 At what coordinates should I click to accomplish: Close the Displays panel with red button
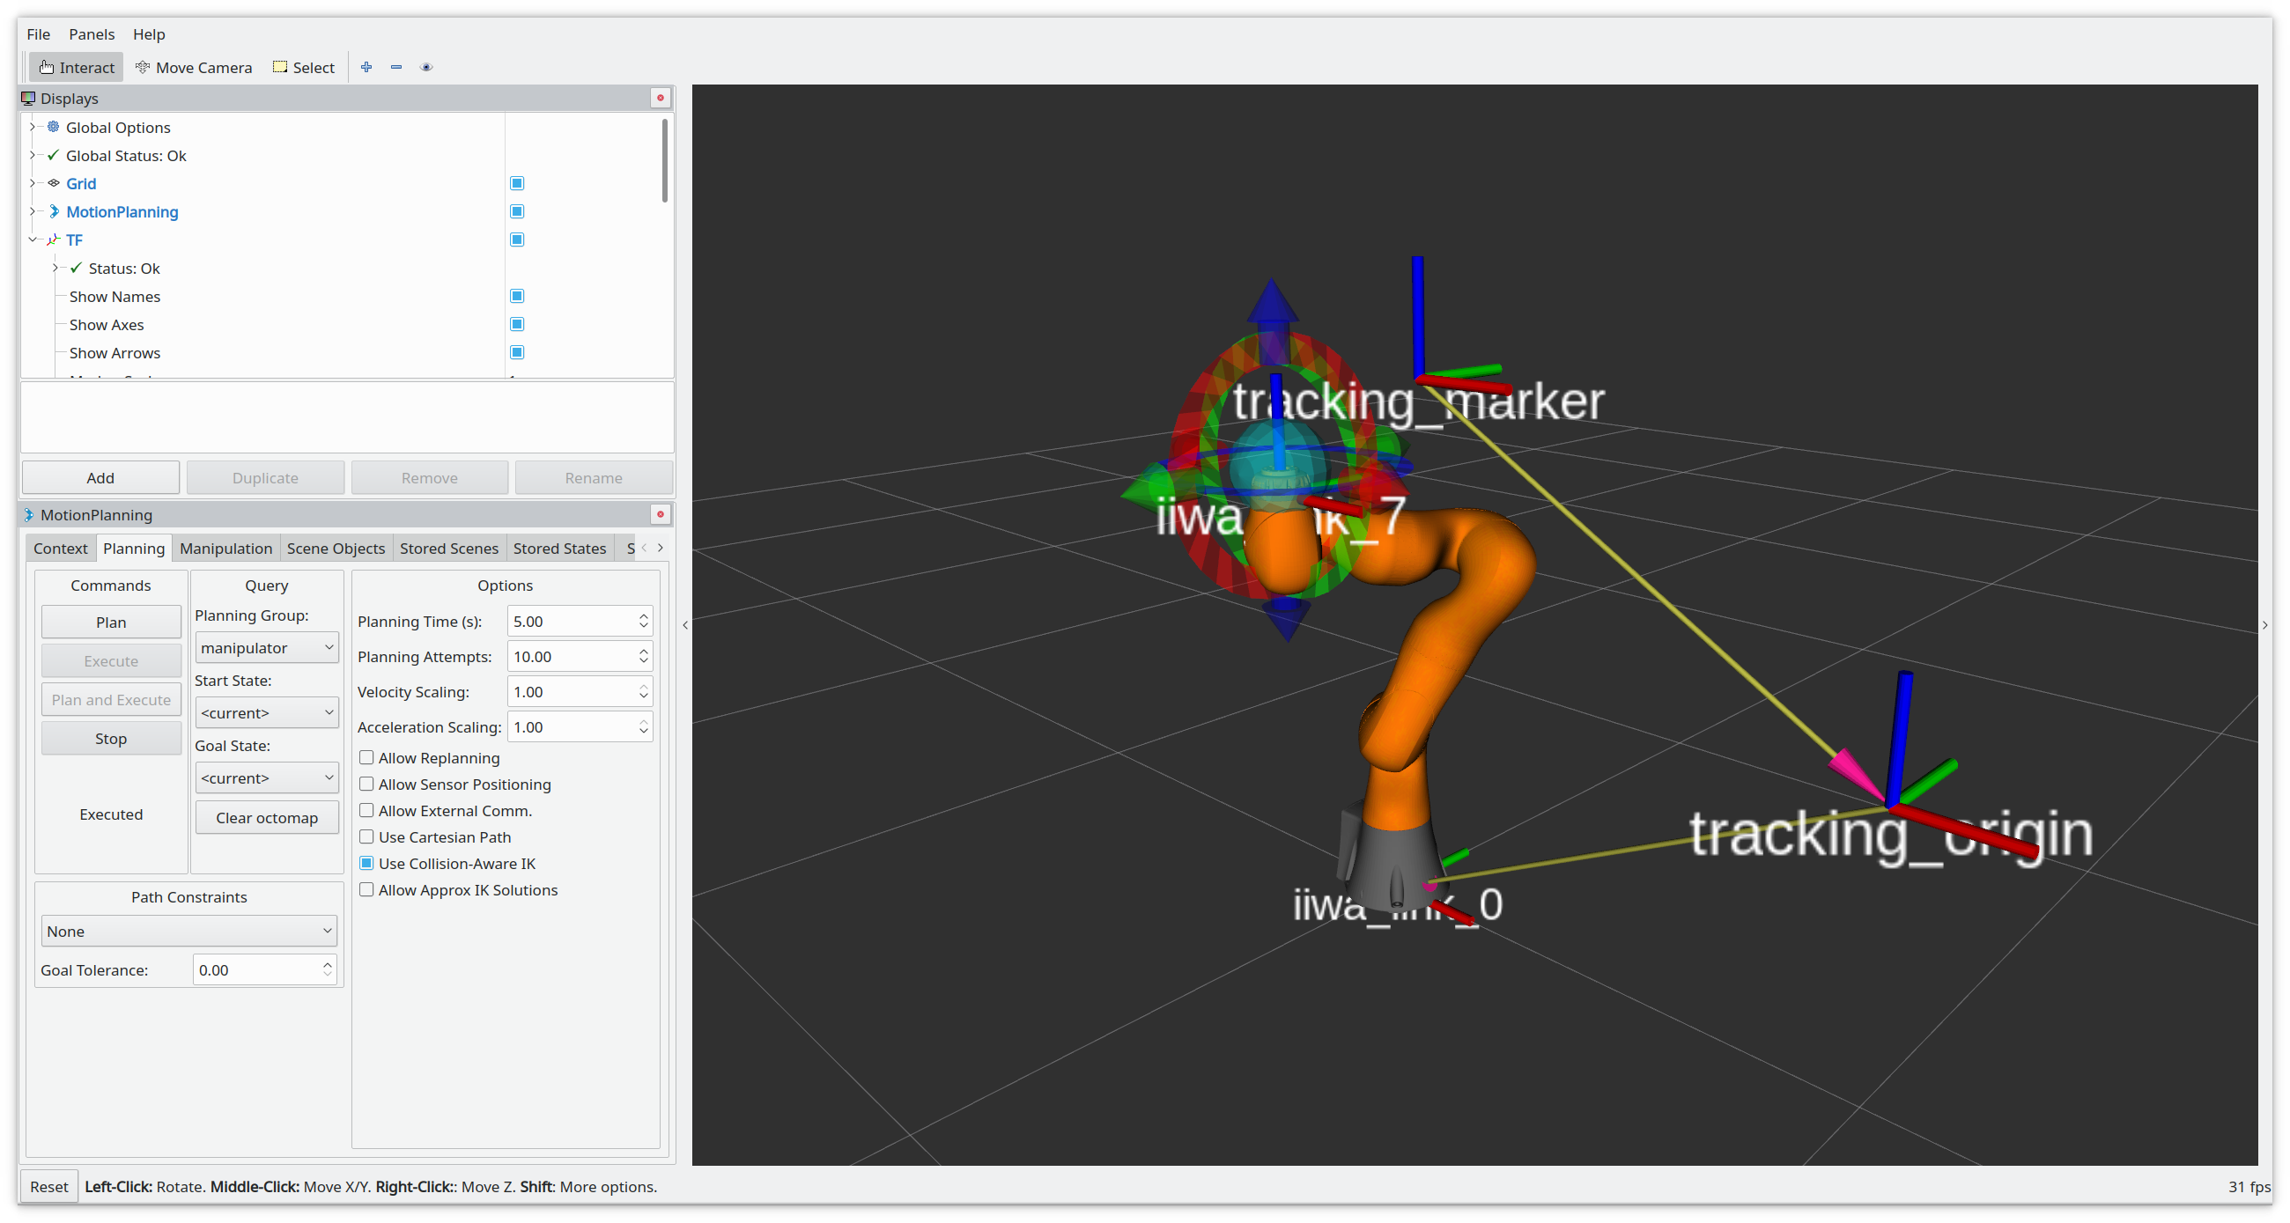[660, 98]
